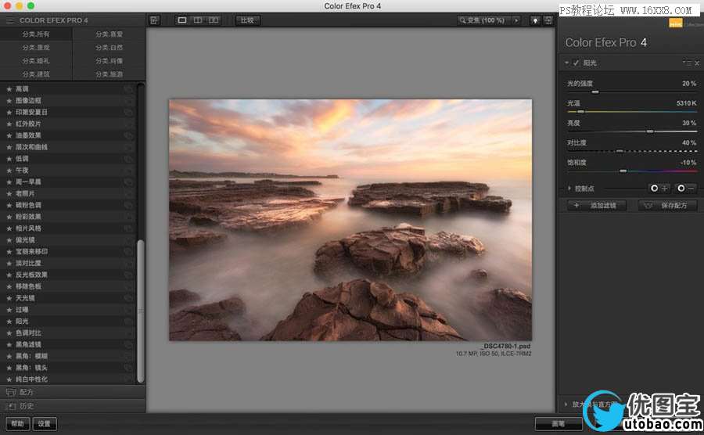Select the 黑角: 模糊 filter
The image size is (704, 435).
tap(31, 357)
